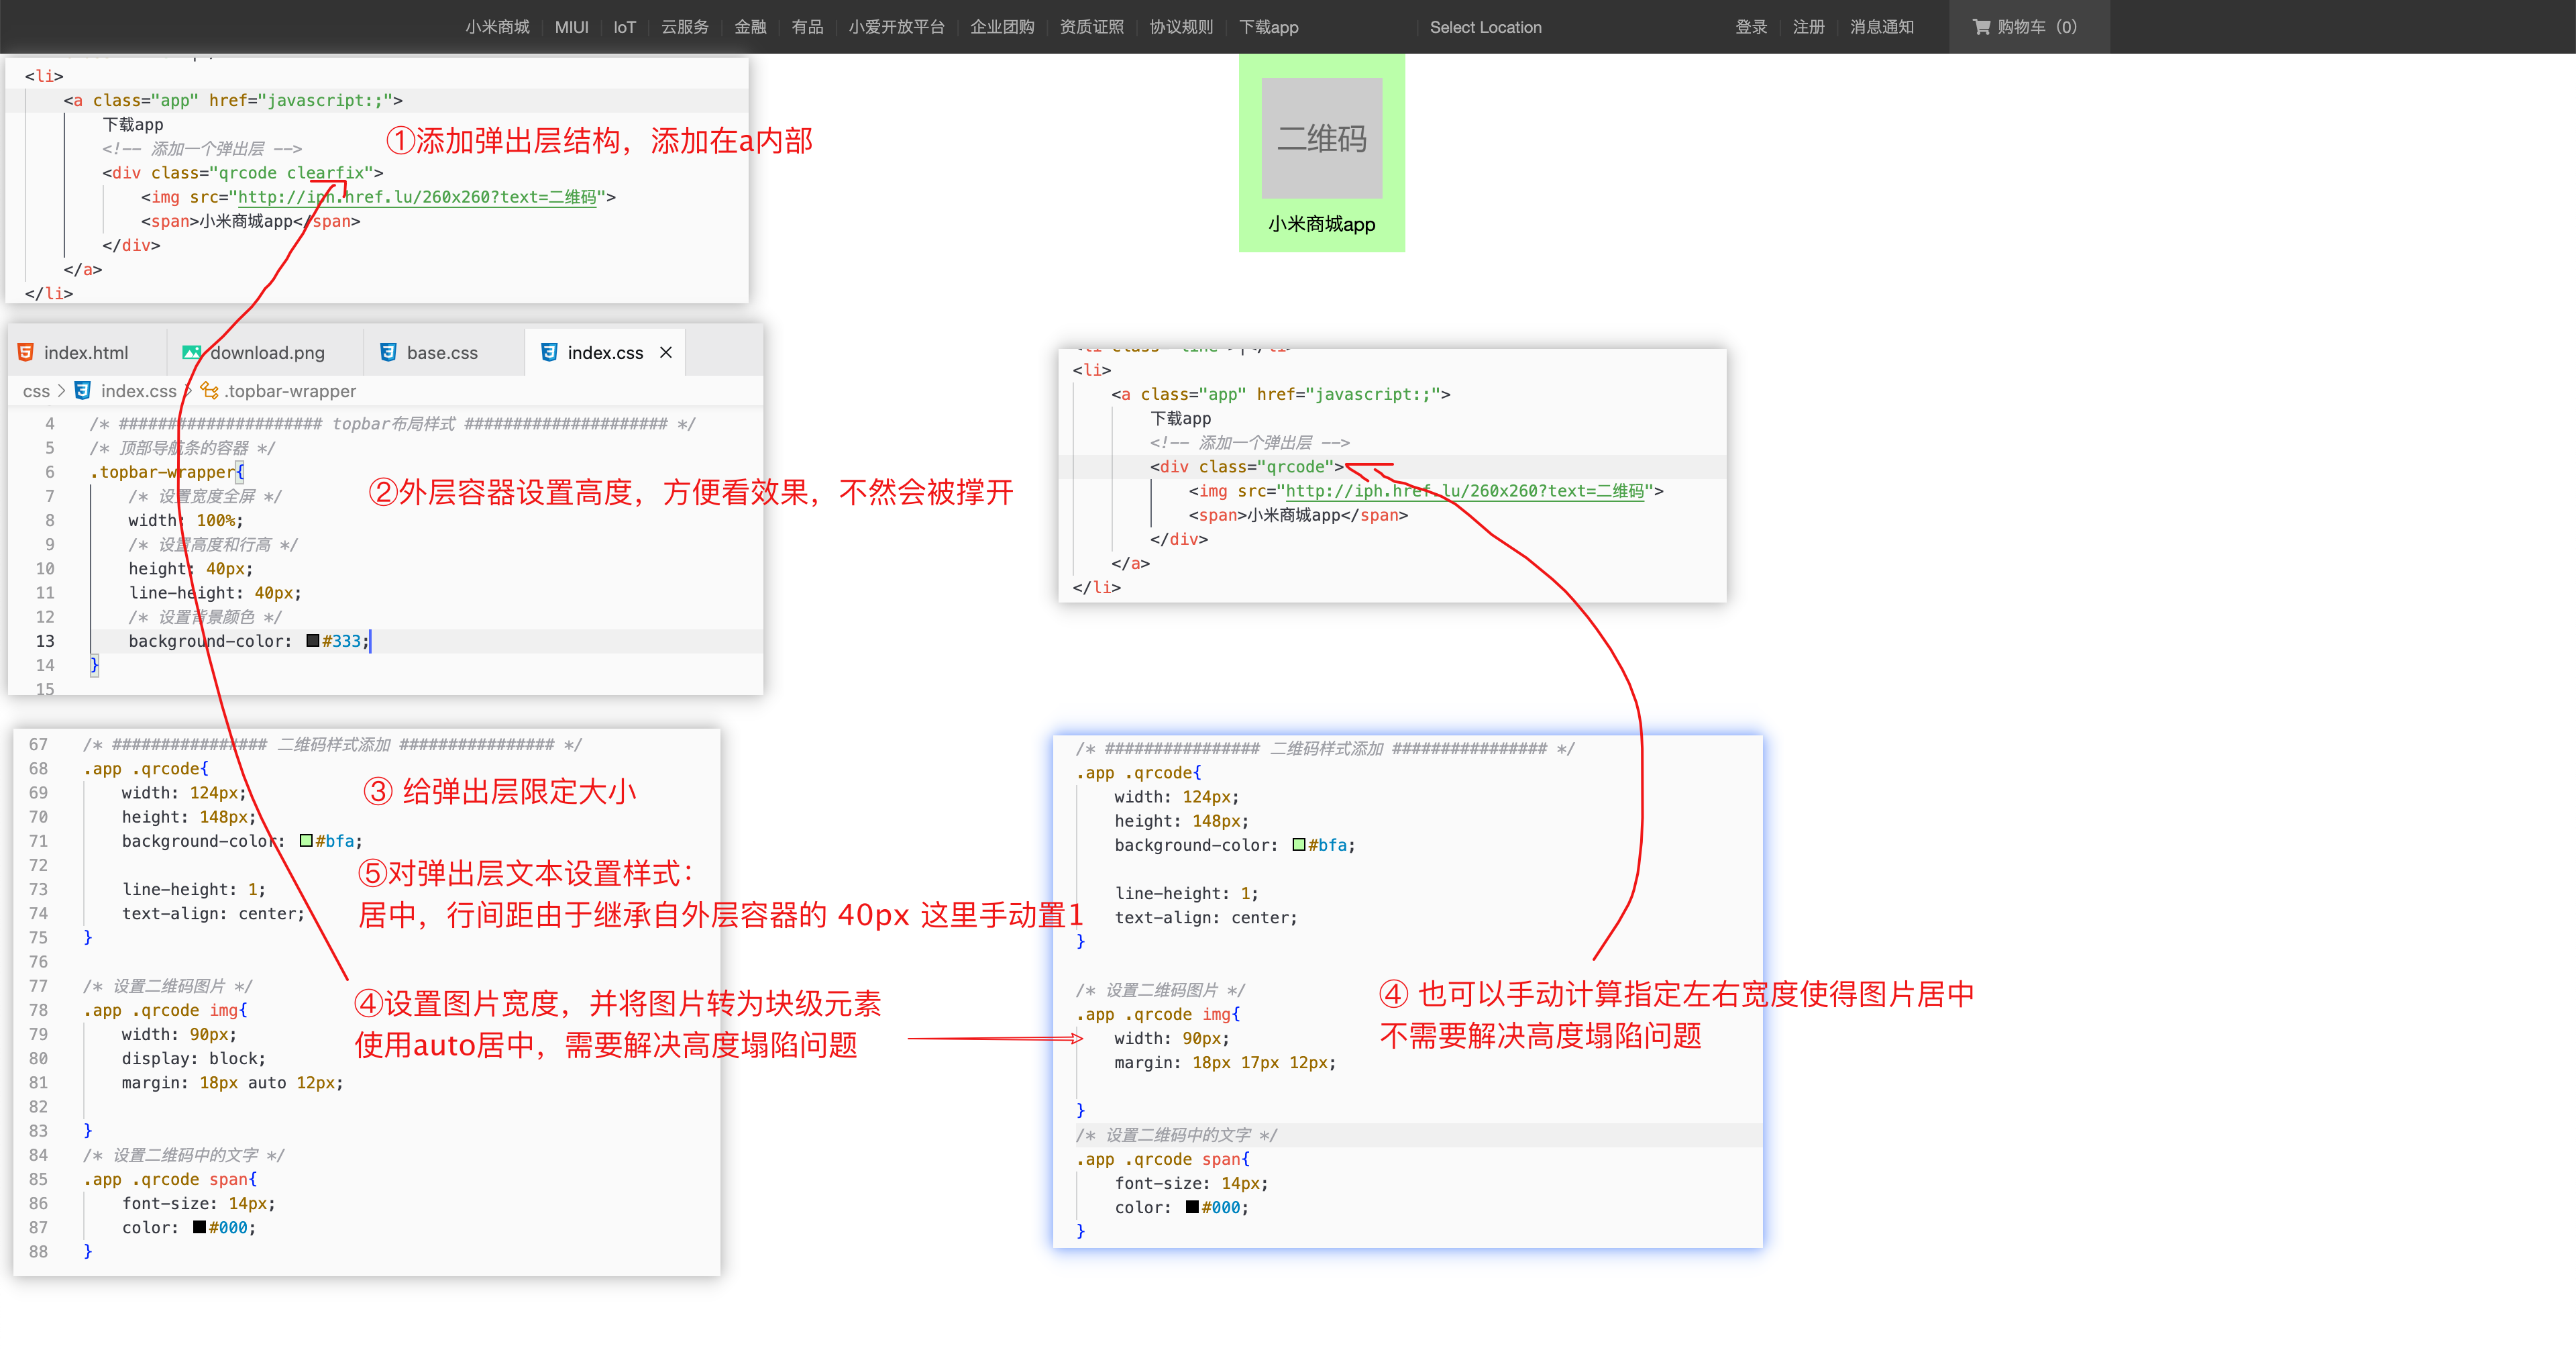
Task: Click the 小米商城app label under QR code
Action: click(1321, 224)
